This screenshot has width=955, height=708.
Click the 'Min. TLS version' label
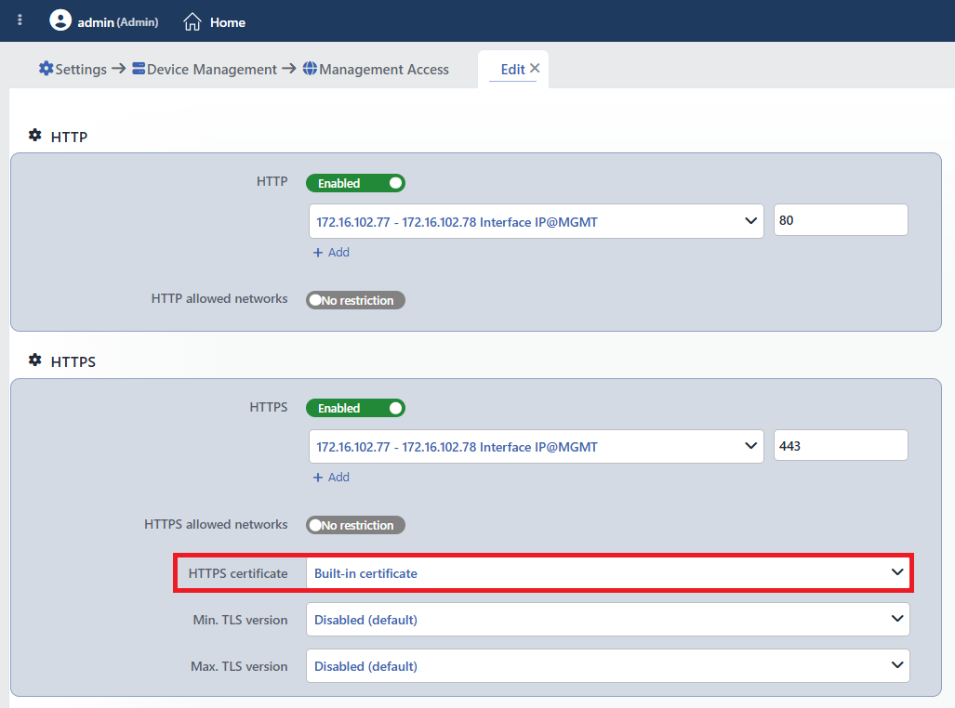(240, 620)
